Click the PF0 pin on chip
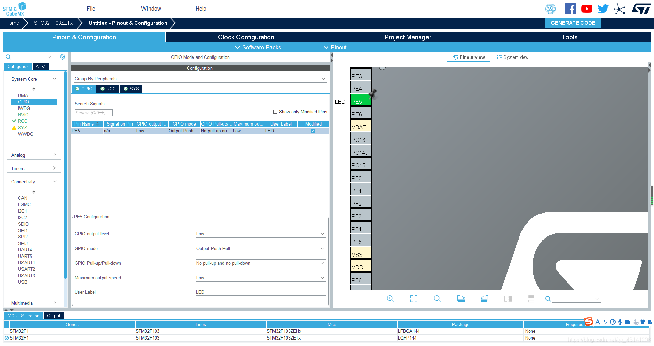The width and height of the screenshot is (654, 346). pos(361,177)
